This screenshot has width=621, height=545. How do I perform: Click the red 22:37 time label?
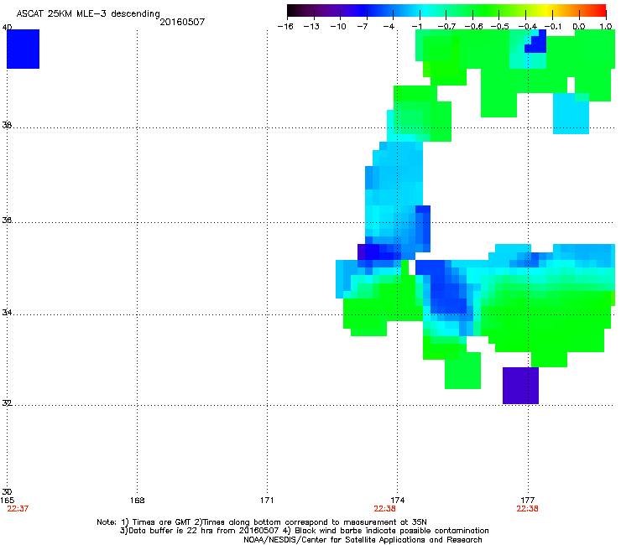(18, 509)
